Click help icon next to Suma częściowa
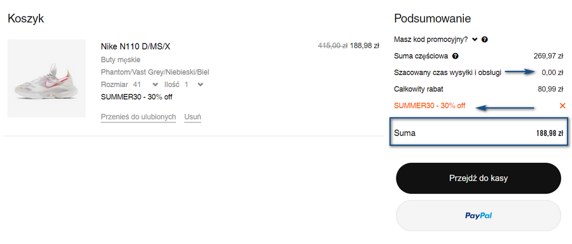The height and width of the screenshot is (244, 572). pos(455,57)
